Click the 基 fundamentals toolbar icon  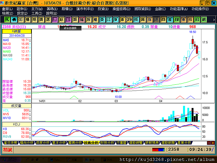(183, 20)
